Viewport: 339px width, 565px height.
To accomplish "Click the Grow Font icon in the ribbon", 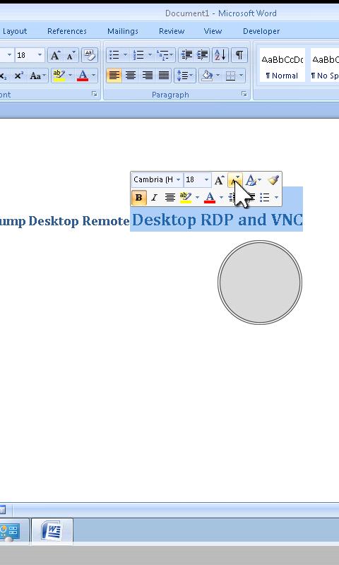I will coord(55,55).
